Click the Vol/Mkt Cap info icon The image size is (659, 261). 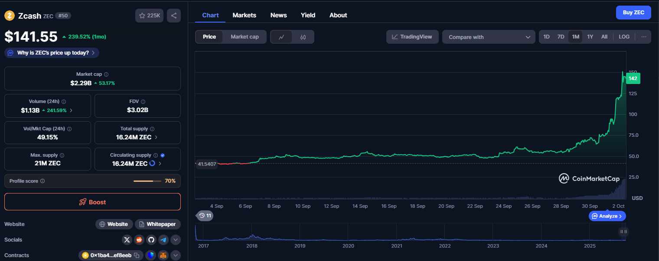[69, 129]
